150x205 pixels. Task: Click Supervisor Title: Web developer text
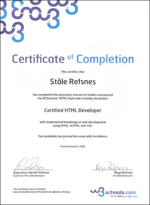click(29, 176)
